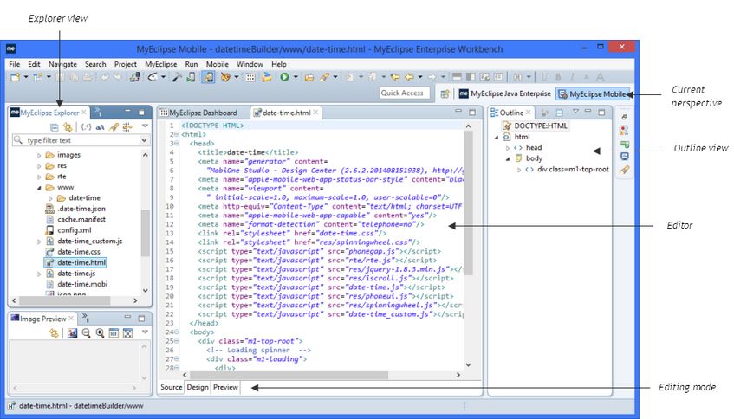Click the aA icon in Explorer toolbar
Viewport: 734px width, 419px height.
pos(100,127)
